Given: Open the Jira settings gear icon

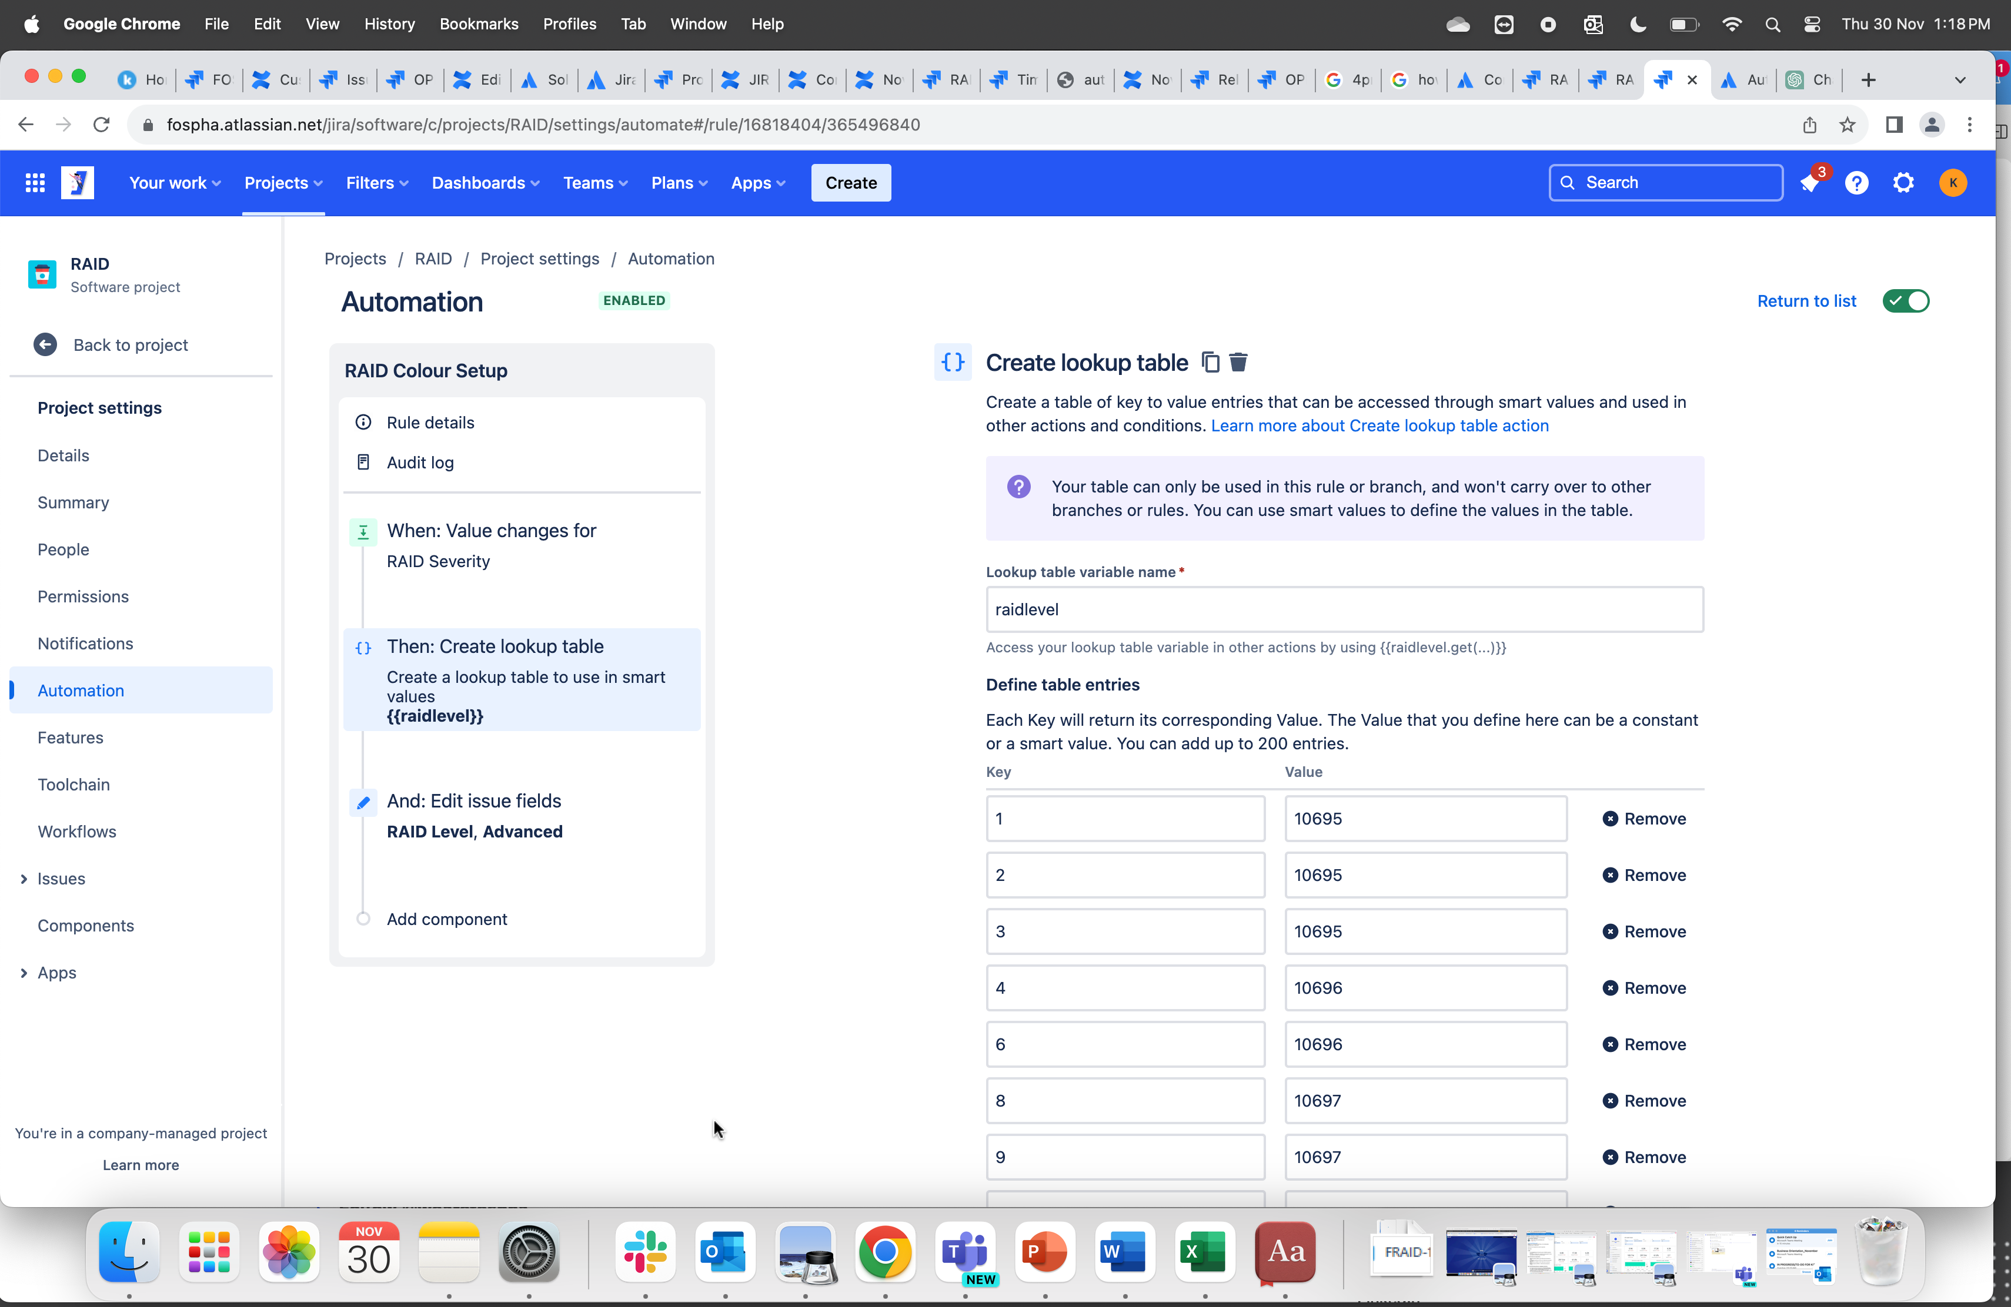Looking at the screenshot, I should pyautogui.click(x=1905, y=182).
